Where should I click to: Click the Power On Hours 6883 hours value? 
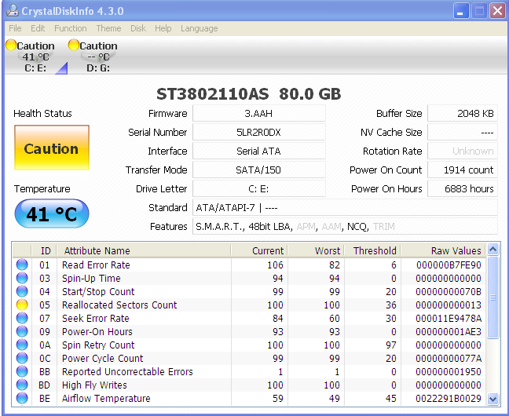tap(463, 189)
